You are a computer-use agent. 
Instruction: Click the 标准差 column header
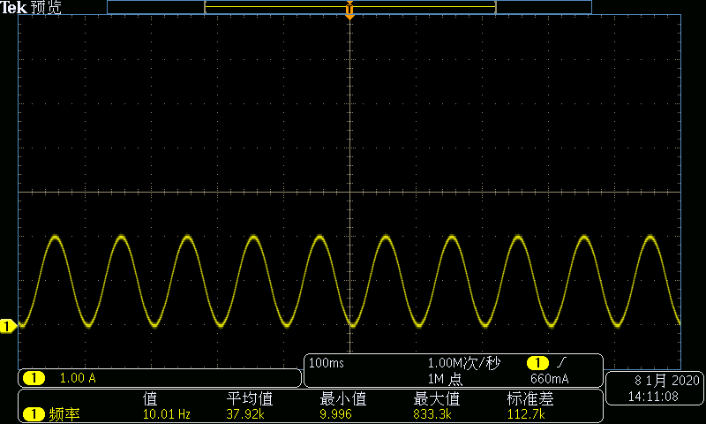click(530, 398)
